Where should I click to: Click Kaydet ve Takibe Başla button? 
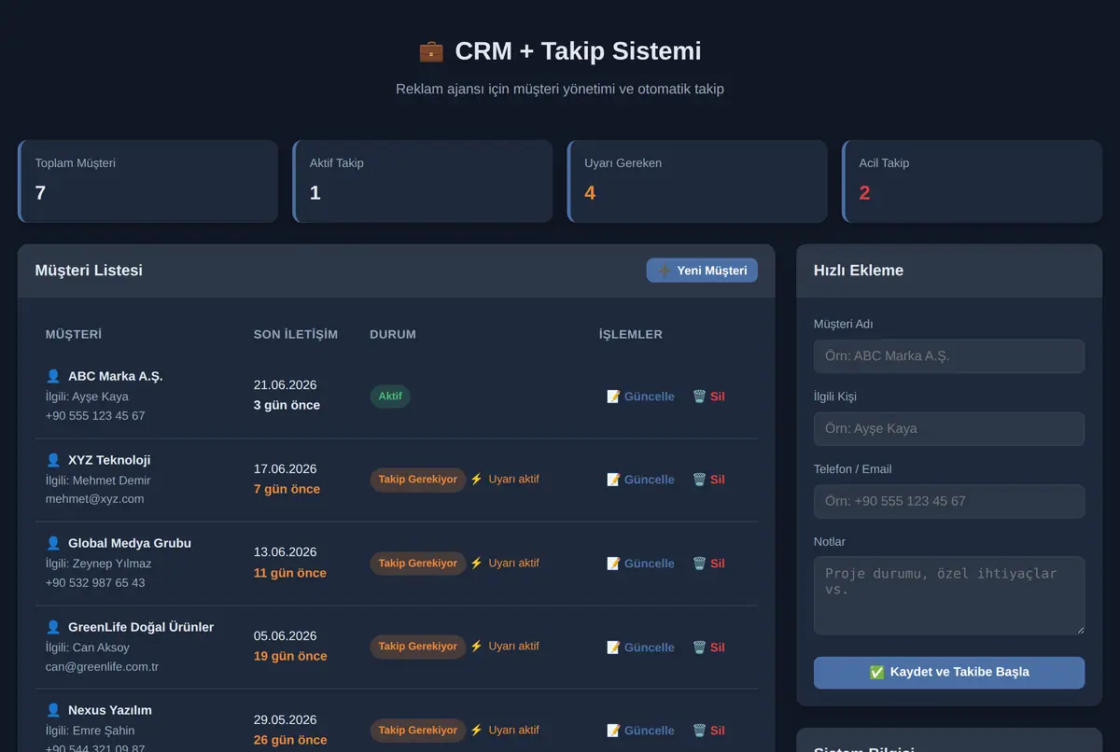[x=949, y=673]
